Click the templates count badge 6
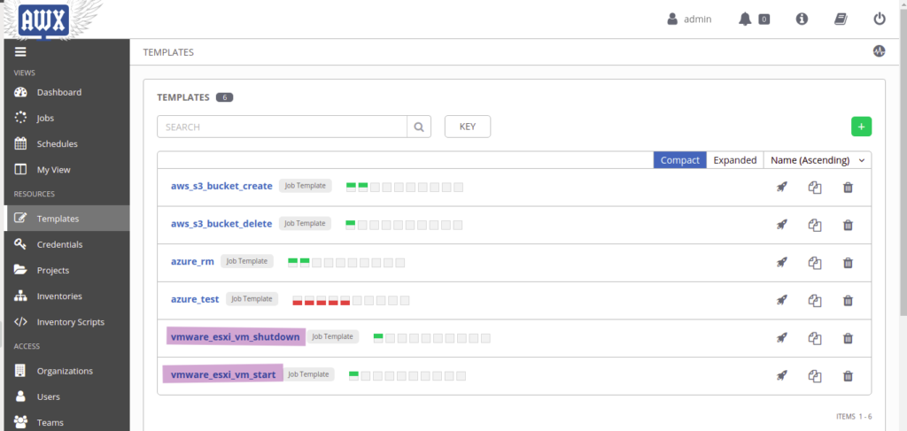Screen dimensions: 907x431 tap(224, 97)
